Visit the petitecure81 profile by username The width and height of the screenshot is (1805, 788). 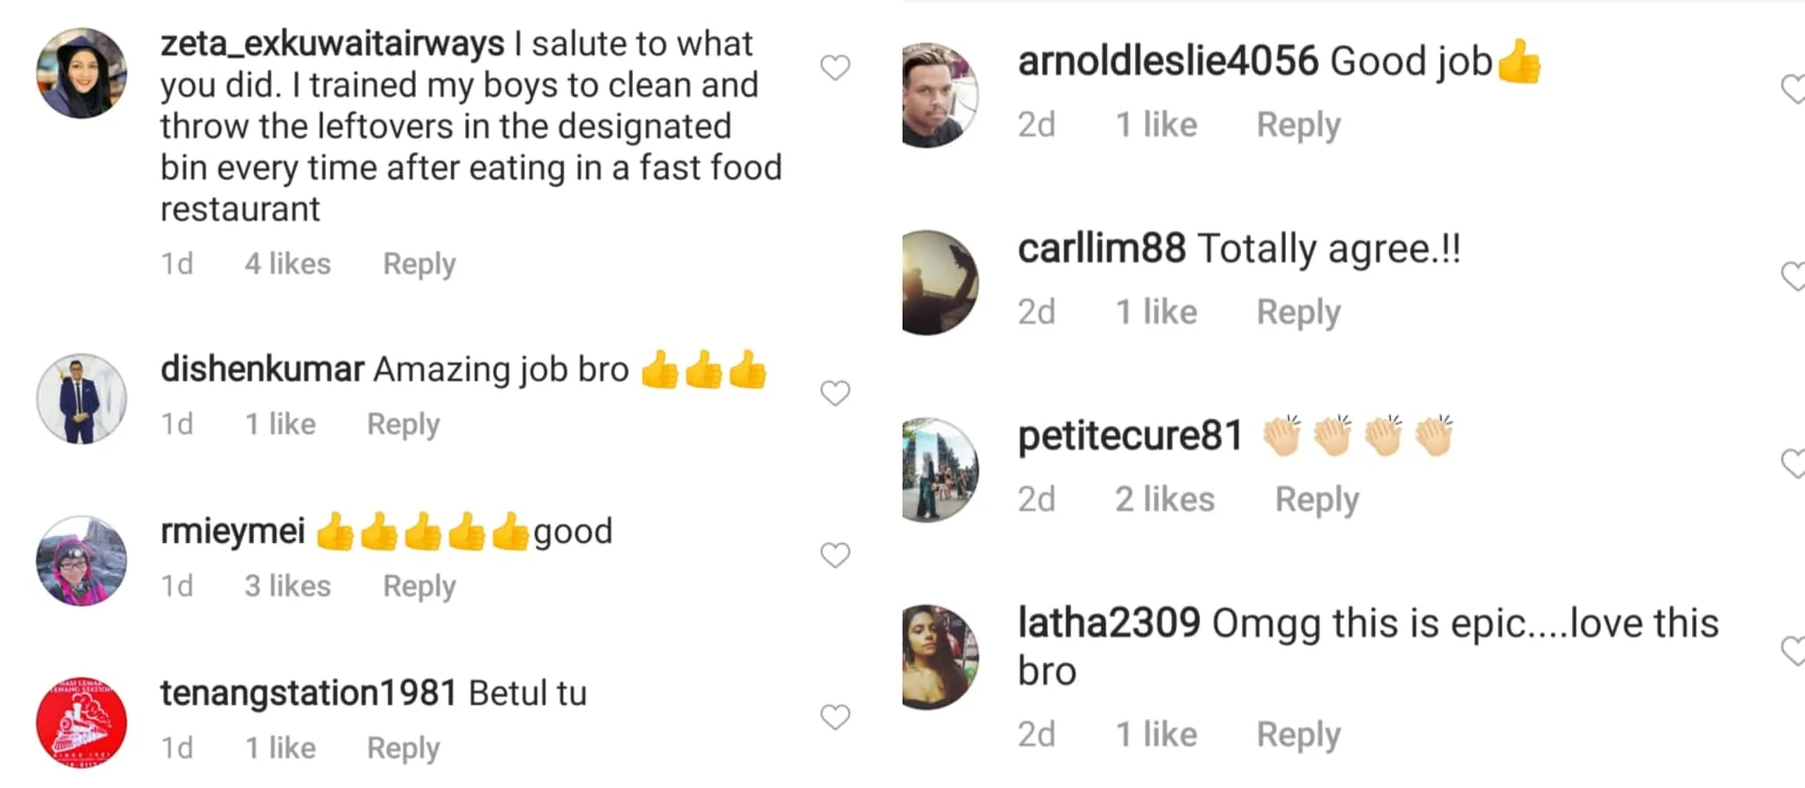click(1130, 436)
